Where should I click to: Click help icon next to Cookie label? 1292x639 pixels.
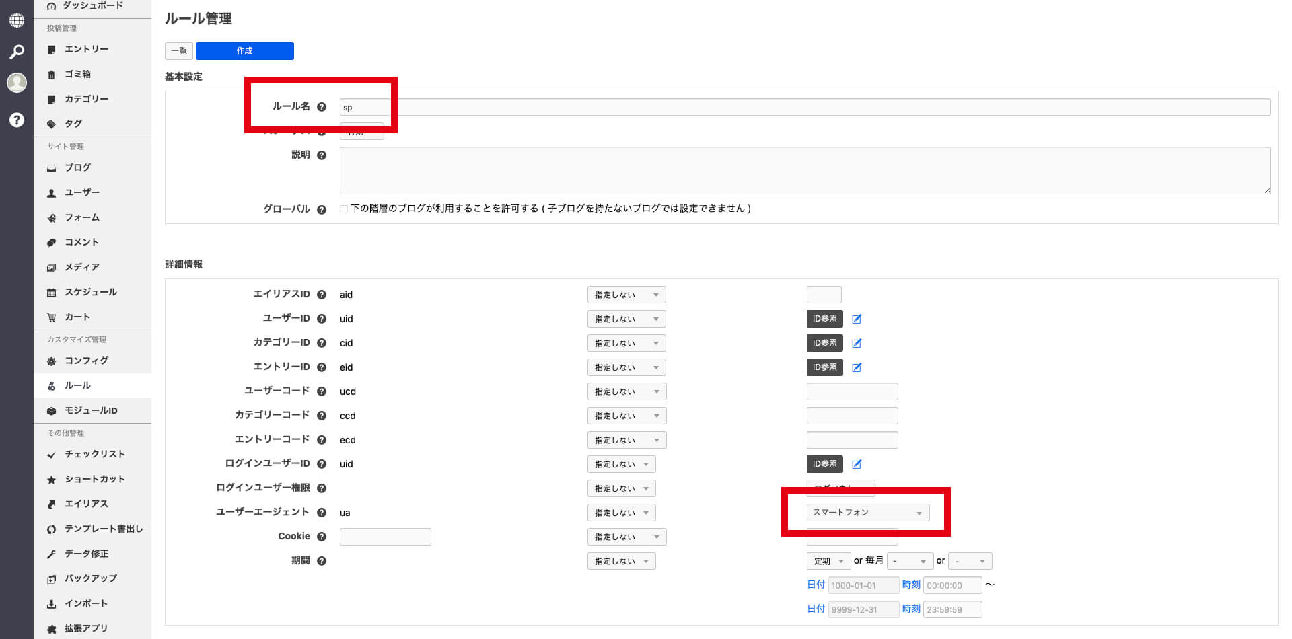[322, 537]
